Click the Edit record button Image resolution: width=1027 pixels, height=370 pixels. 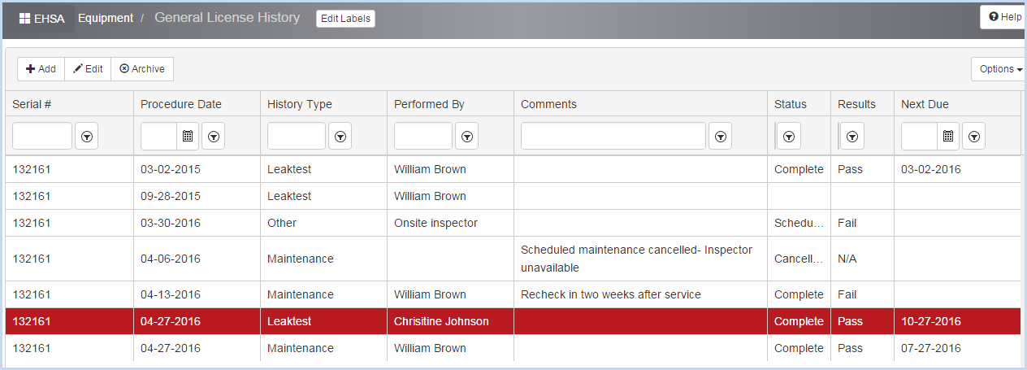point(88,69)
